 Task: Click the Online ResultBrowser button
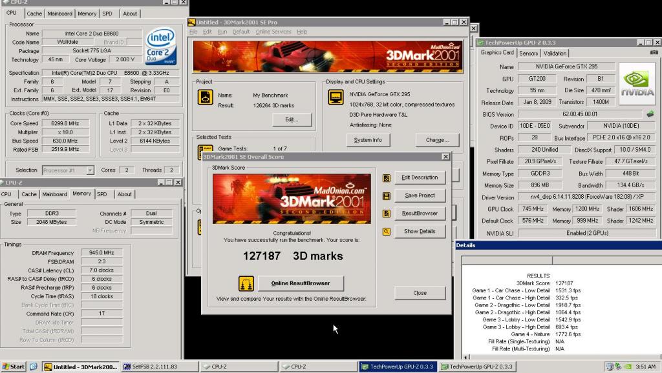click(301, 283)
